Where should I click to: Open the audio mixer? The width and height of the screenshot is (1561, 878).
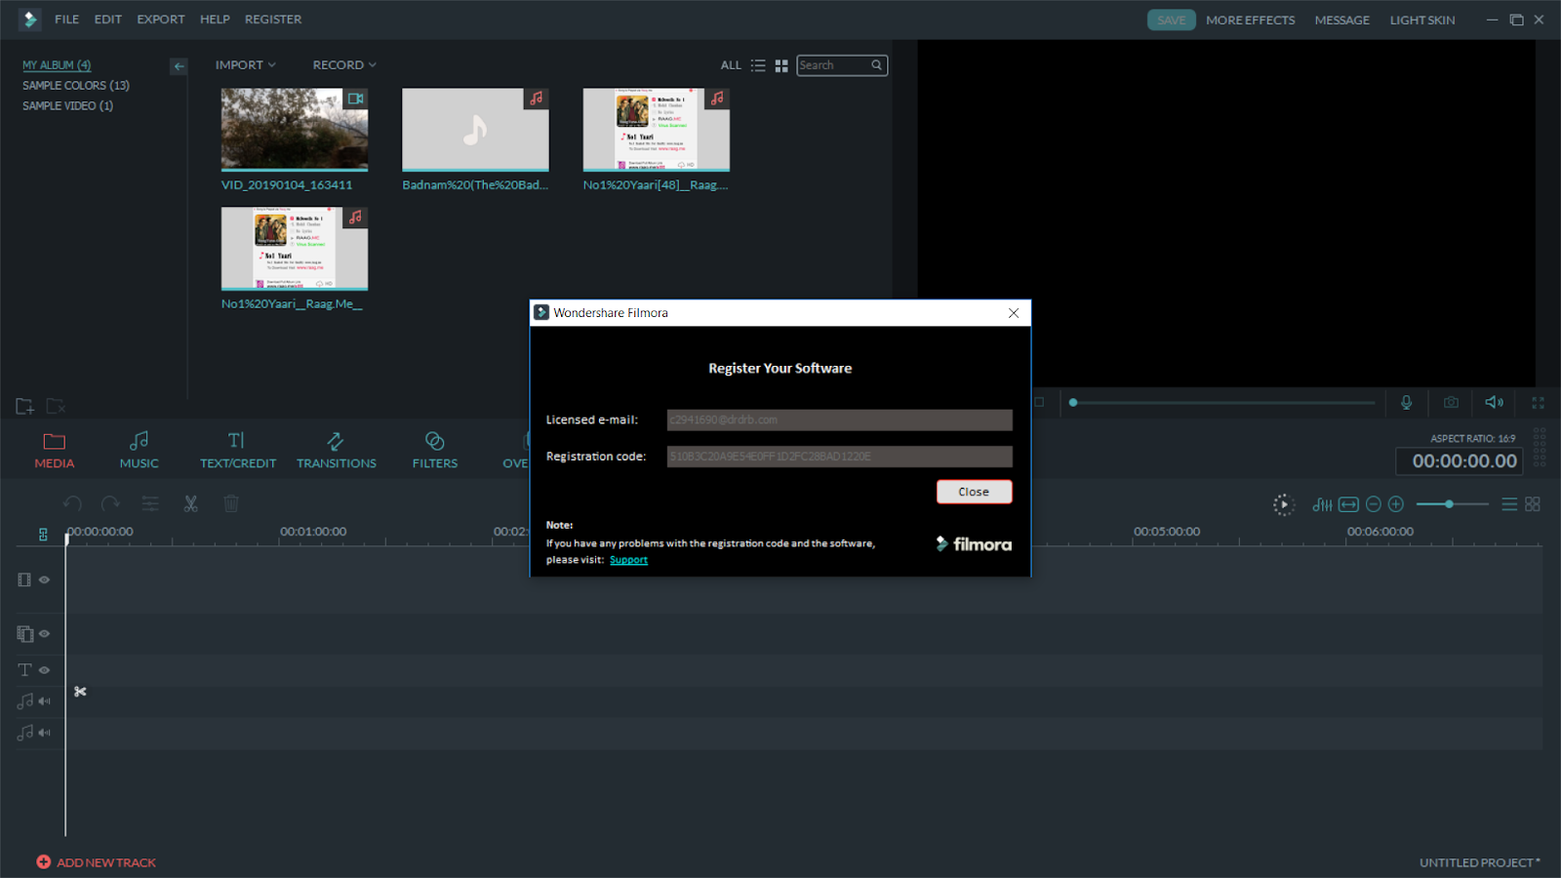tap(1322, 504)
